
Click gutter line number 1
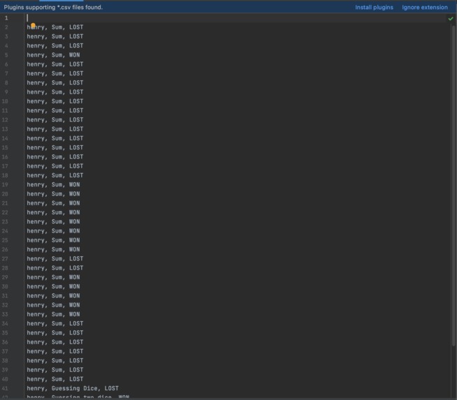[x=6, y=18]
